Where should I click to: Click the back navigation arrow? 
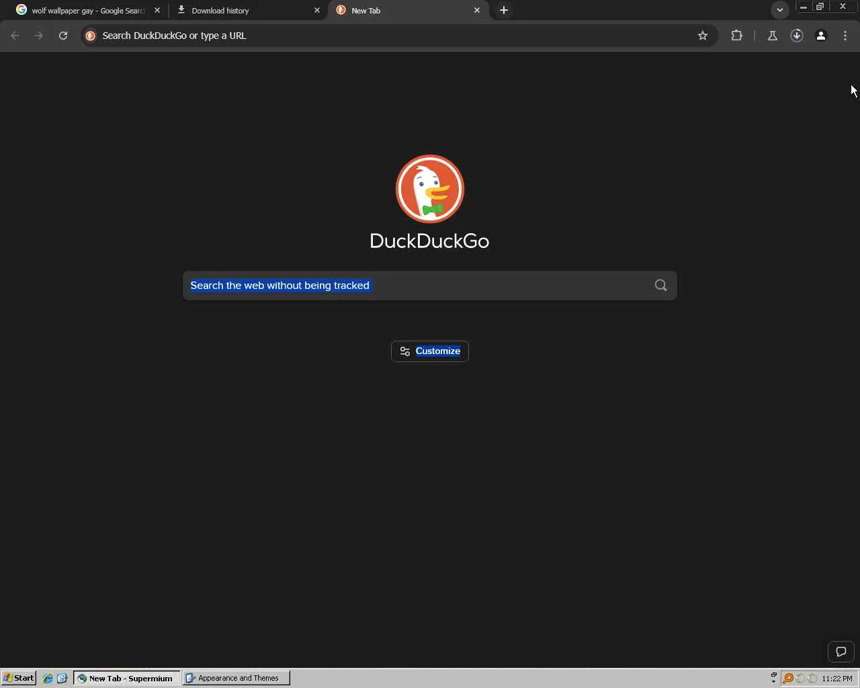click(x=15, y=36)
